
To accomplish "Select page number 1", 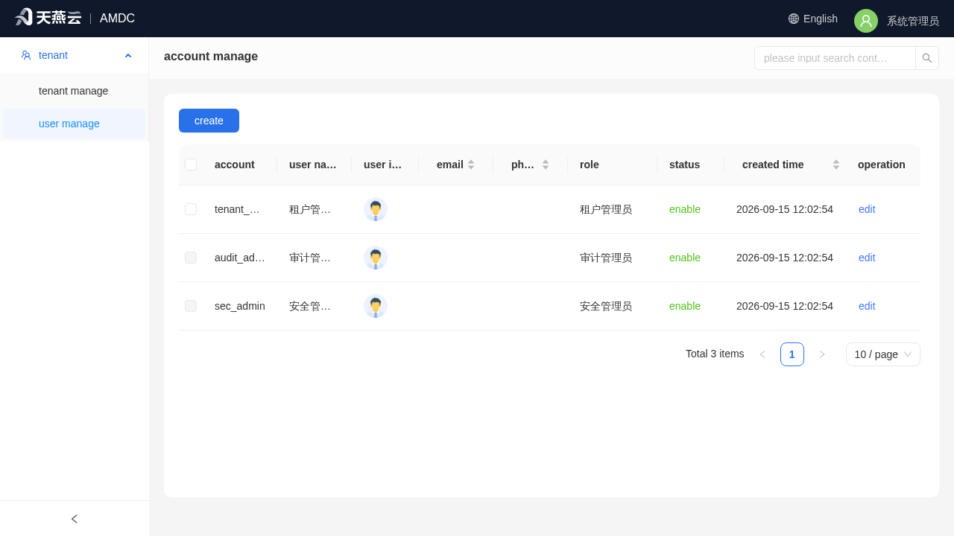I will coord(792,354).
